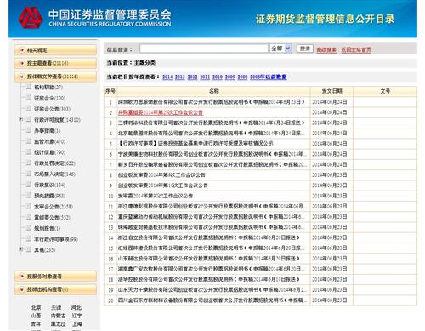Open the 按服务对象查看 sidebar section
The image size is (425, 331).
pos(55,276)
